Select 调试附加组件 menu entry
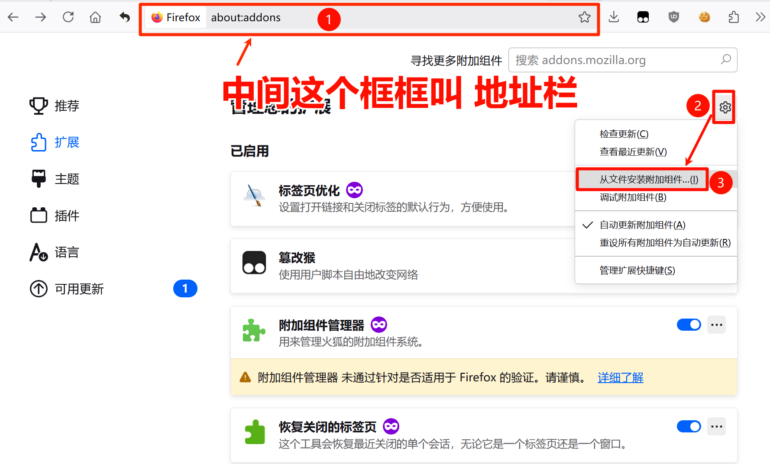770x464 pixels. pos(632,197)
